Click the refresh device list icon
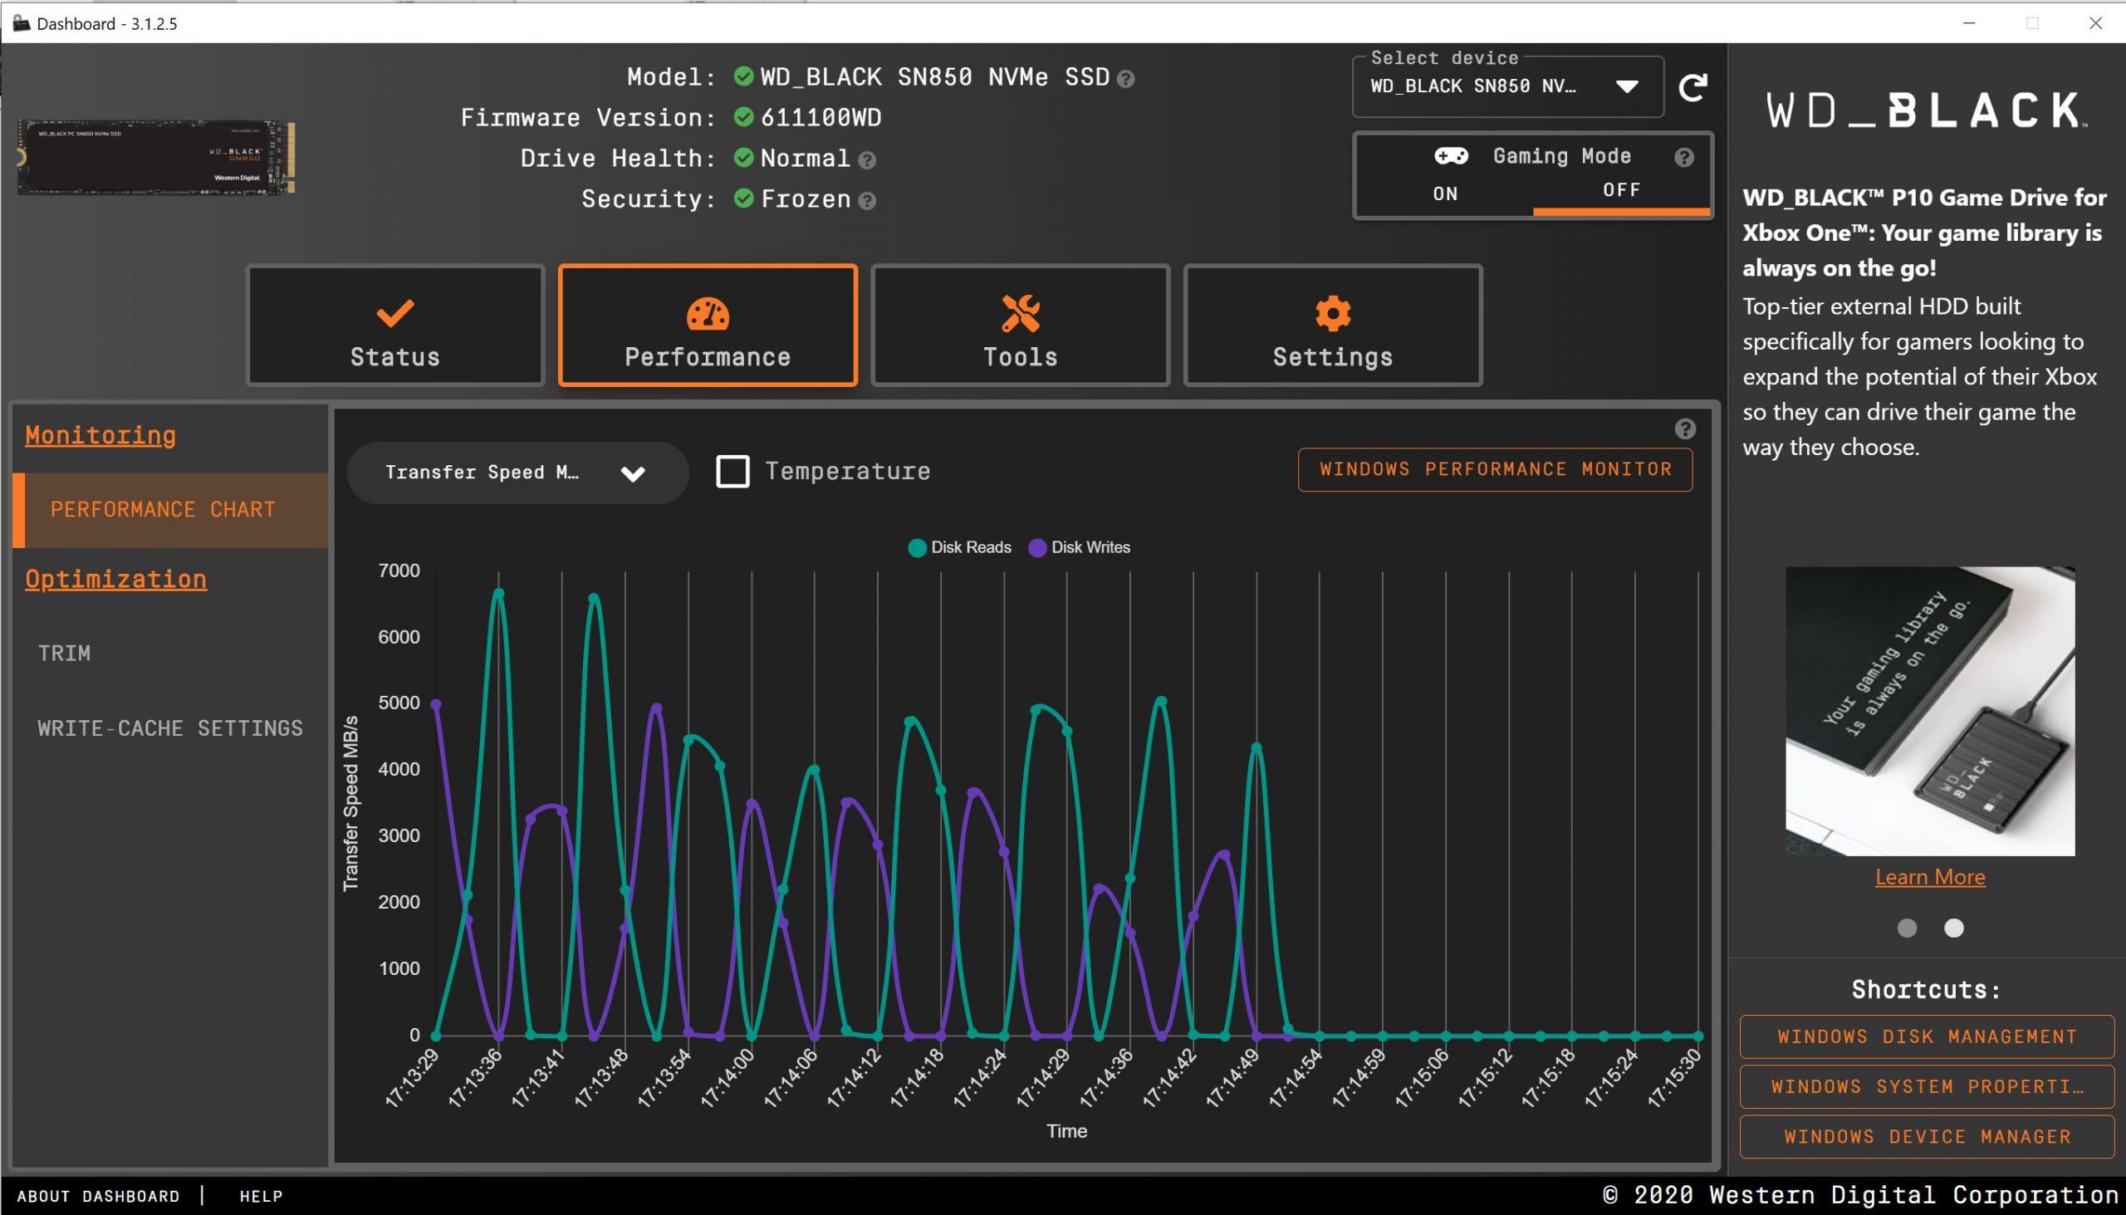 click(x=1692, y=86)
